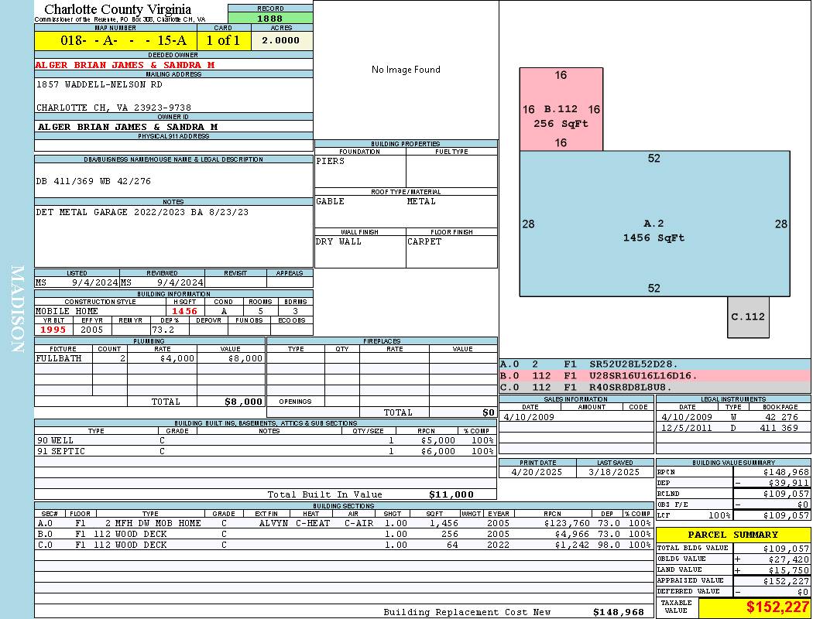Click the pink B.112 sketch area
Viewport: 813px width, 619px height.
(561, 109)
